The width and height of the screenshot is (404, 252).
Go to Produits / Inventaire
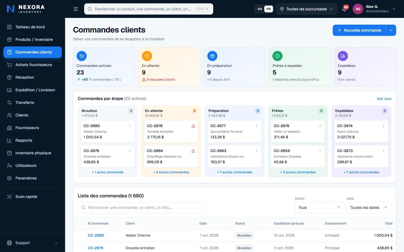pos(33,39)
